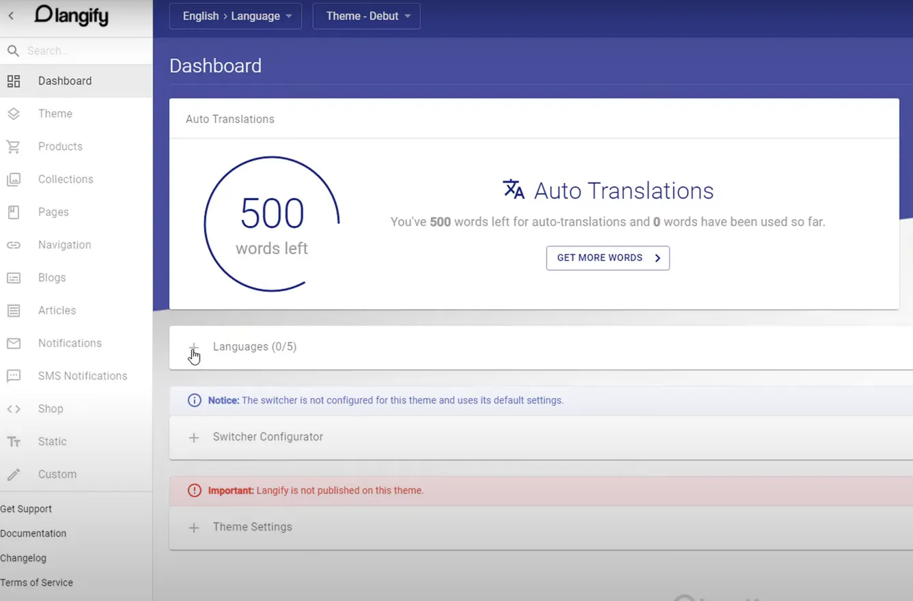Click the search magnifier icon

click(x=13, y=51)
